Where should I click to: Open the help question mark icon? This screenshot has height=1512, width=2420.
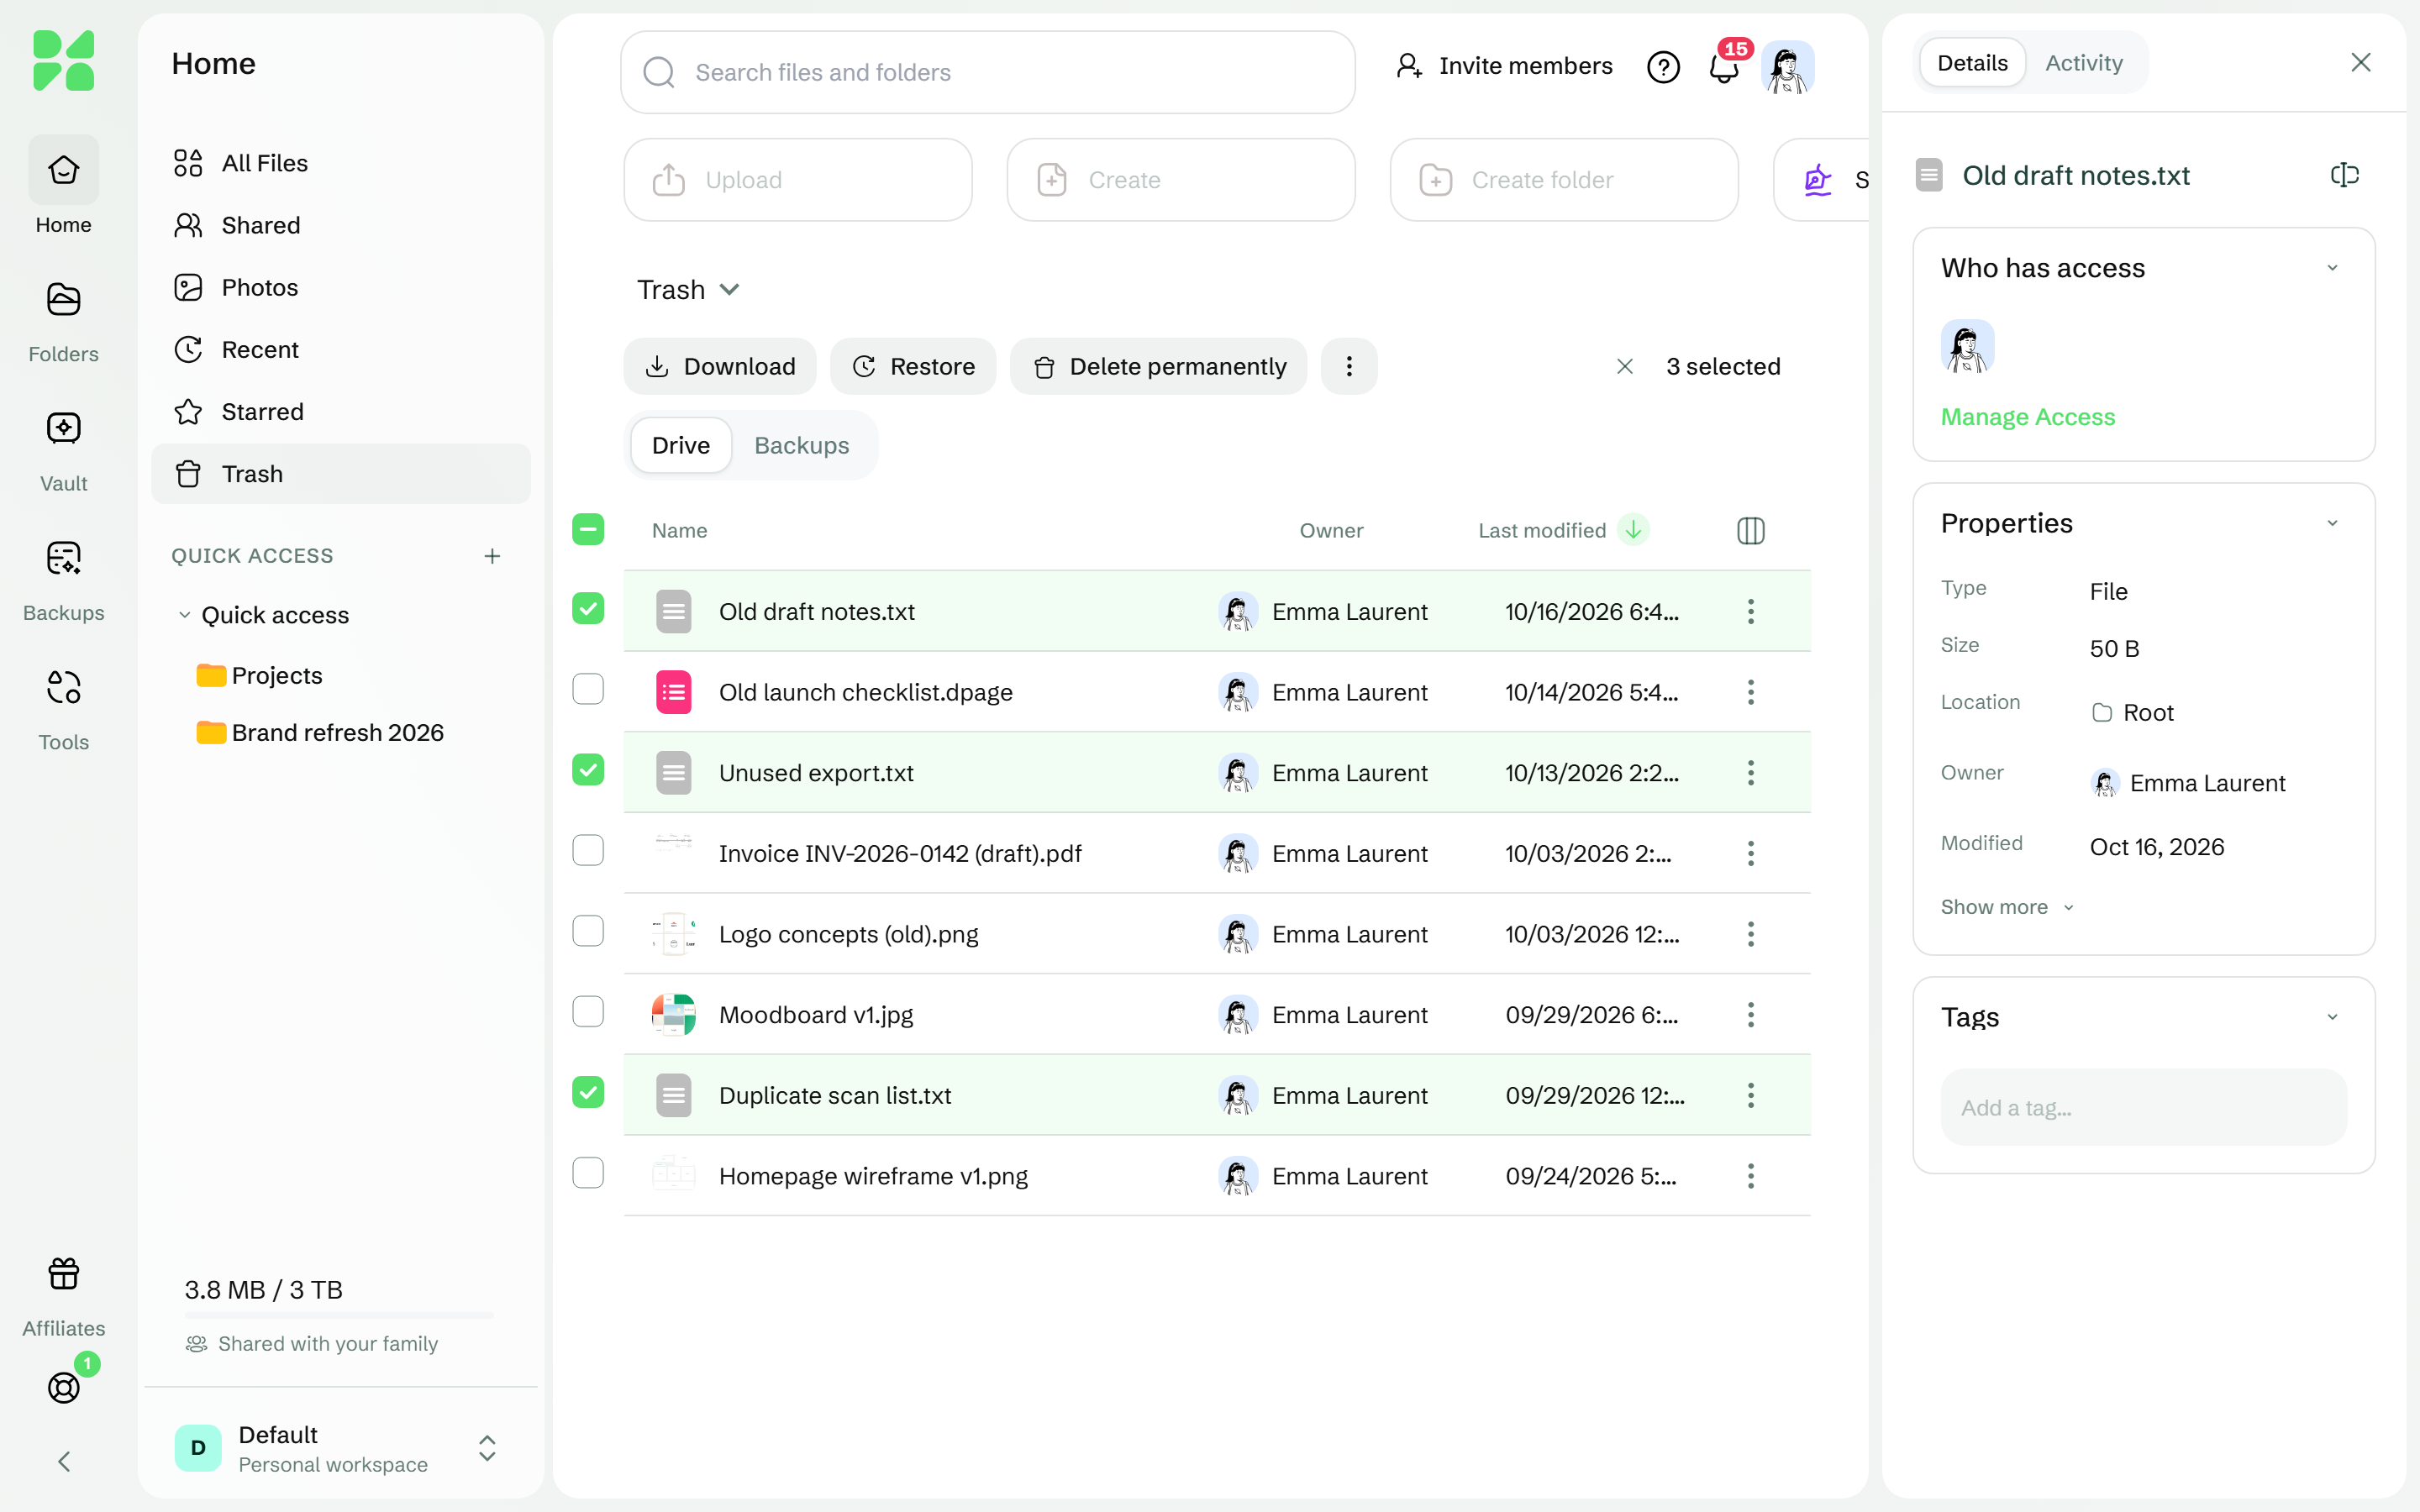click(x=1663, y=67)
